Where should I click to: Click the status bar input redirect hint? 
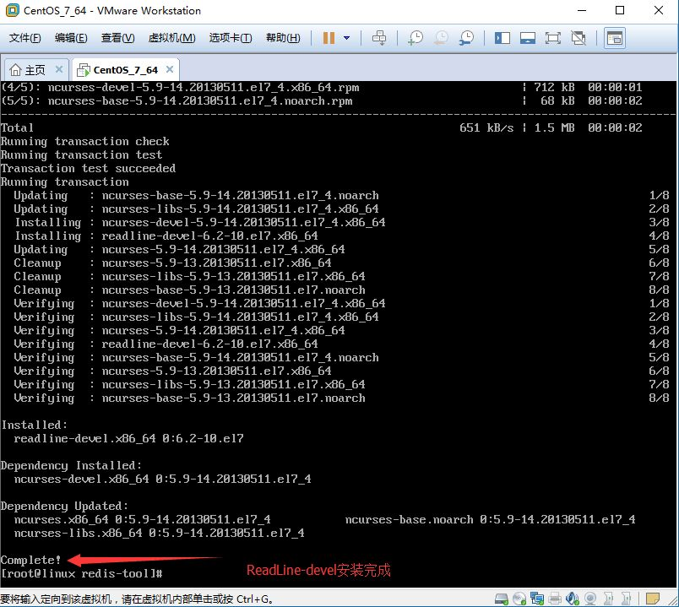pyautogui.click(x=137, y=599)
